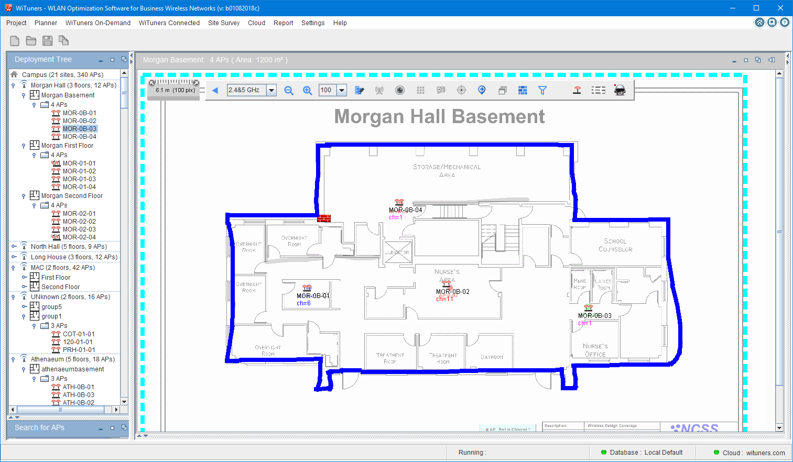Open the Project menu
793x462 pixels.
click(16, 23)
